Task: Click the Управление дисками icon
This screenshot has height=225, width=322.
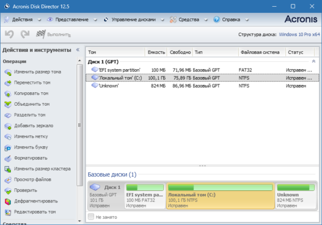Action: pos(106,20)
